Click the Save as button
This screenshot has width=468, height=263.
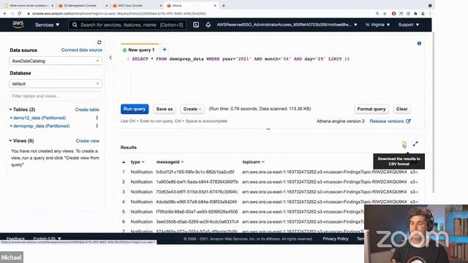tap(165, 109)
